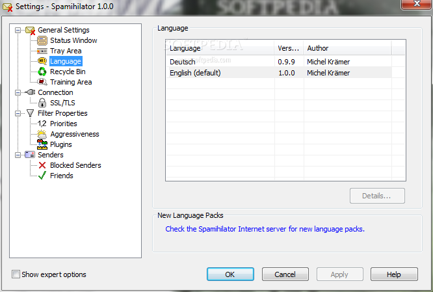Click the Senders card icon
Viewport: 433px width, 292px height.
pos(30,155)
